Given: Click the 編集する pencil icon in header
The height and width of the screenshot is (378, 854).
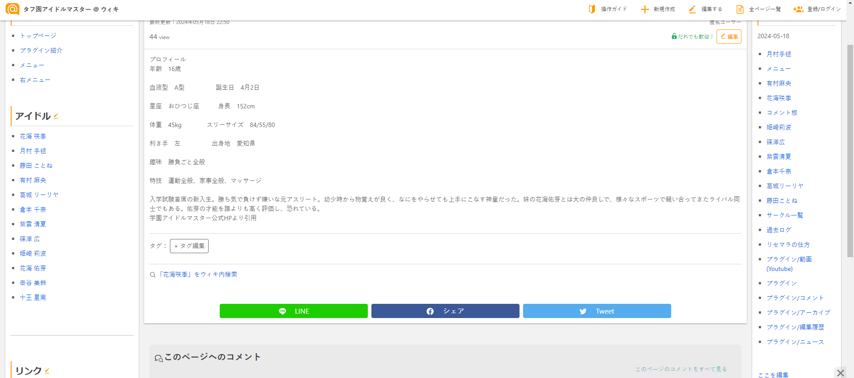Looking at the screenshot, I should pos(692,9).
